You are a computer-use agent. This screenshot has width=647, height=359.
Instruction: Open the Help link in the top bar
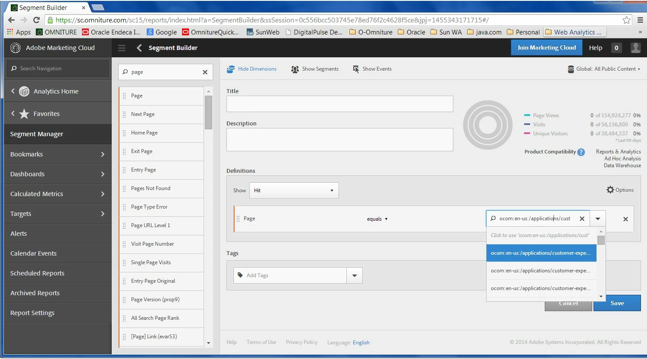coord(596,48)
